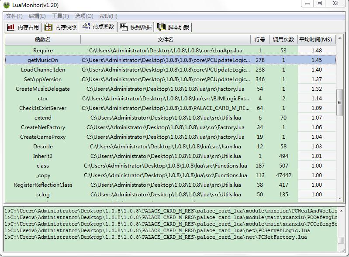
Task: Switch to the 内存快照 memory snapshot tab
Action: click(x=61, y=27)
